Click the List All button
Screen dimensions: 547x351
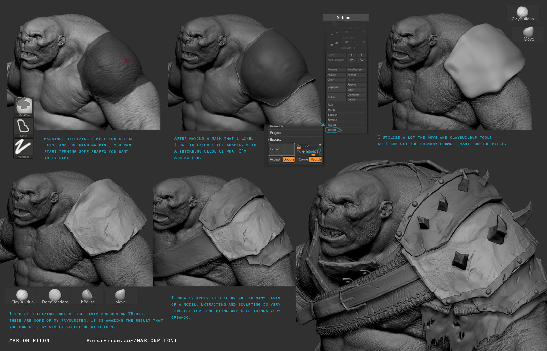click(336, 55)
